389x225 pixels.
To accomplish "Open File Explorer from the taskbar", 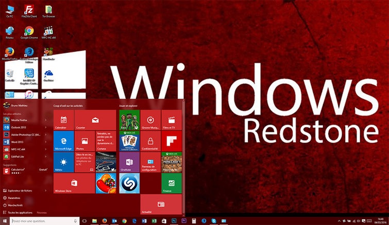I will click(94, 221).
